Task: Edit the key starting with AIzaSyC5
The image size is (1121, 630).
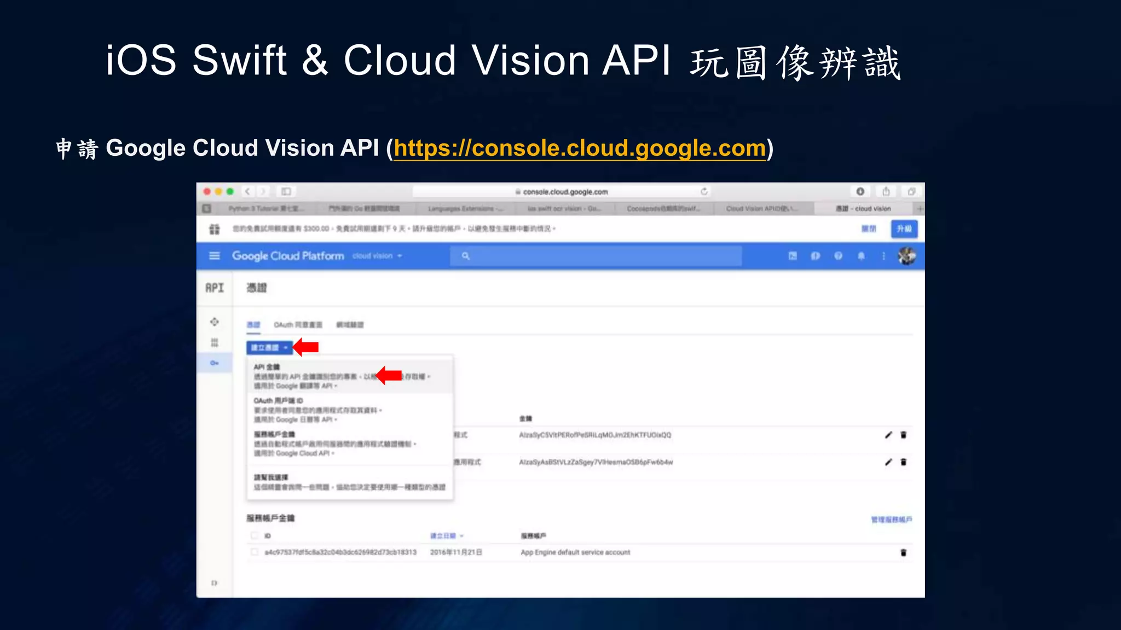Action: (888, 435)
